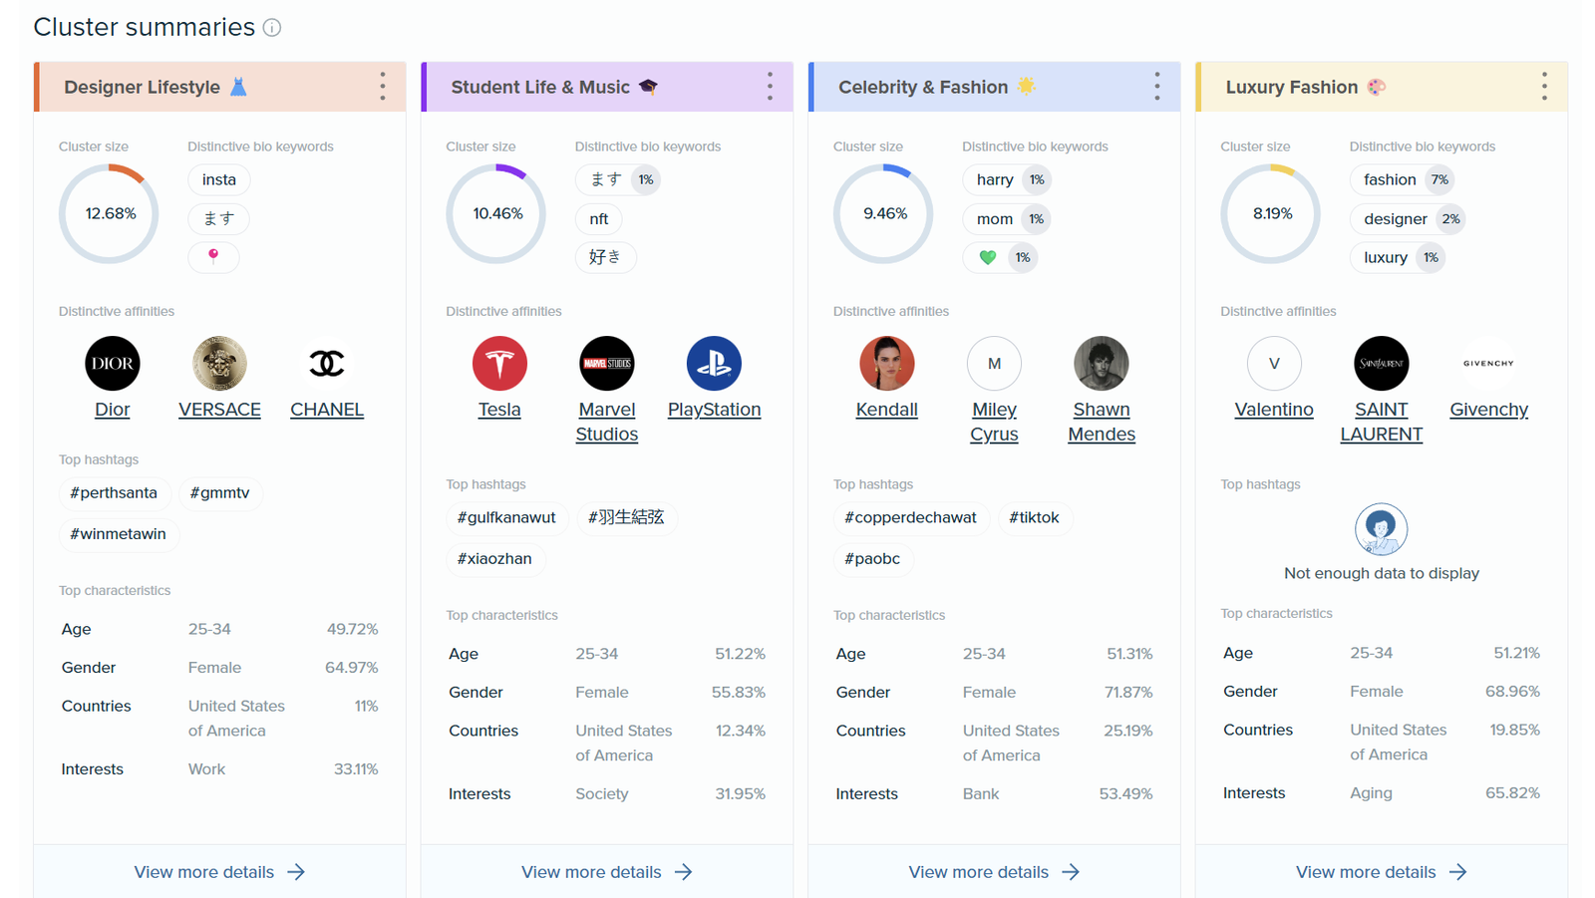Open Student Life & Music three-dot menu
This screenshot has height=898, width=1595.
click(770, 87)
